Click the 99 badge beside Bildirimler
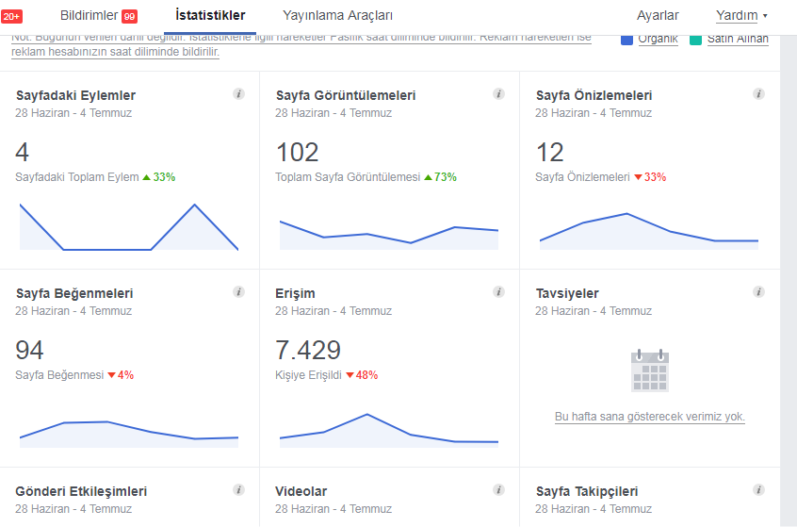 coord(129,16)
